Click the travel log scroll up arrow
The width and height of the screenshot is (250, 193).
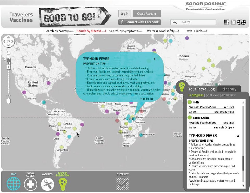point(243,102)
